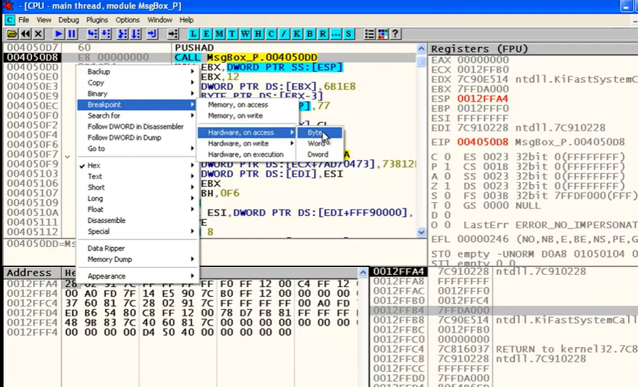The height and width of the screenshot is (387, 638).
Task: Choose Word hardware breakpoint size
Action: click(320, 144)
